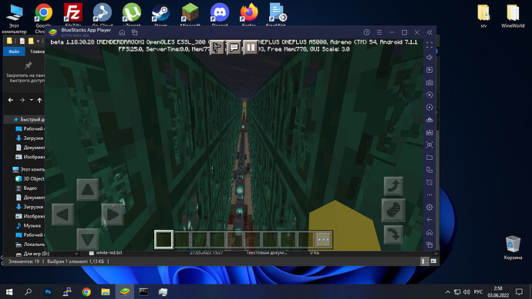Switch the РУС input language indicator
532x299 pixels.
click(478, 291)
